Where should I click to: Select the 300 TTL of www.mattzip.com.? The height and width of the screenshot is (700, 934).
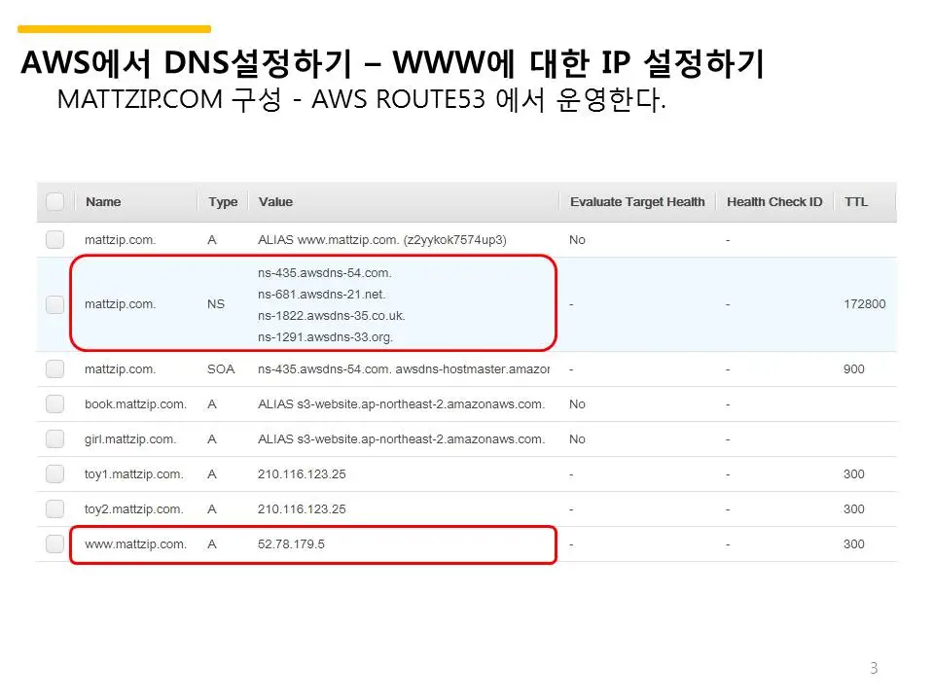coord(853,544)
